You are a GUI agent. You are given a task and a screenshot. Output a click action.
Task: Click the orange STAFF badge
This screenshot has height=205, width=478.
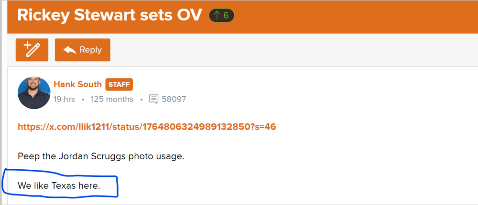pyautogui.click(x=119, y=84)
